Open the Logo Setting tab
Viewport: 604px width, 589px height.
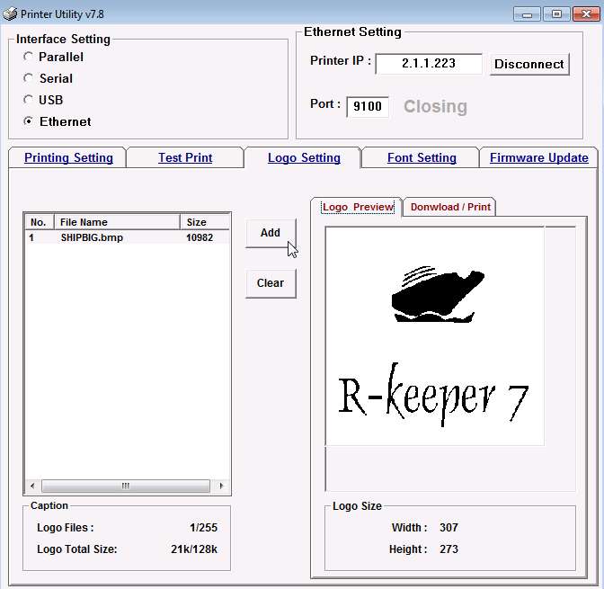(304, 157)
